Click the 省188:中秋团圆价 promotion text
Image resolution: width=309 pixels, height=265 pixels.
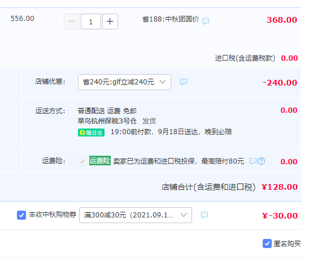(171, 19)
